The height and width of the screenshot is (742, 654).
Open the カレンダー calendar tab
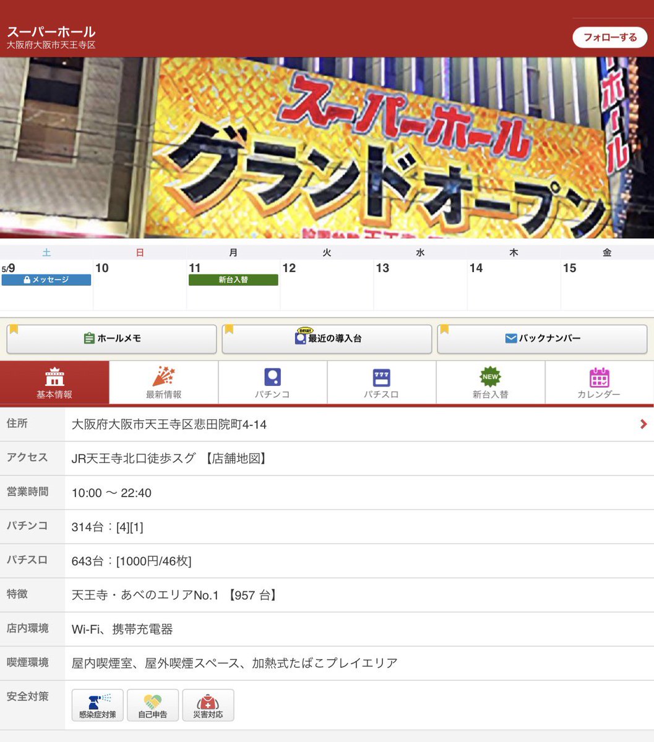[x=599, y=383]
